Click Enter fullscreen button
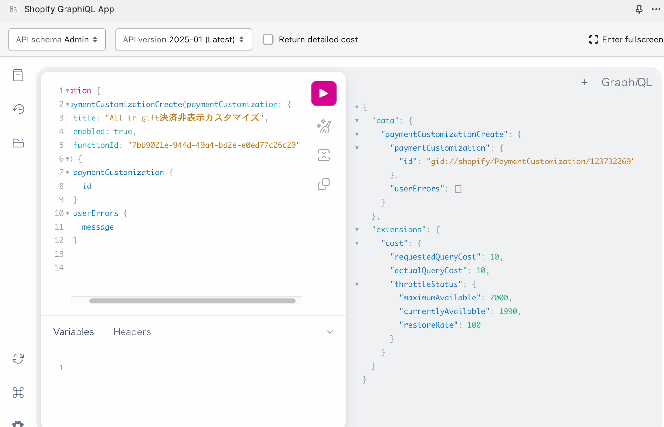 625,39
